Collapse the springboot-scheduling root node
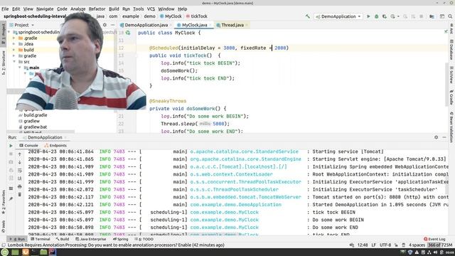Screen dimensions: 455x256 click(x=9, y=32)
